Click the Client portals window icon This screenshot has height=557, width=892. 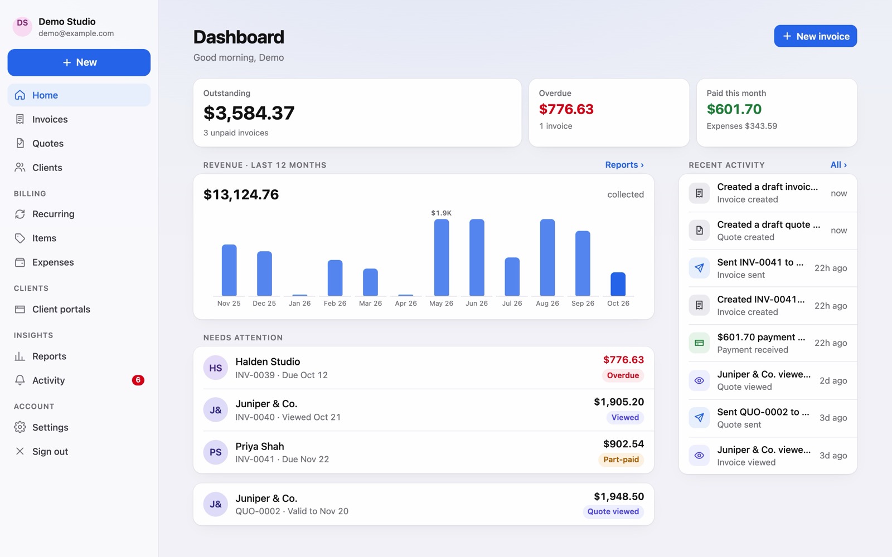[x=20, y=309]
